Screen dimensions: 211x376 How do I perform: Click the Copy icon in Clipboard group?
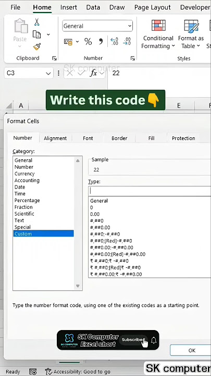point(36,34)
